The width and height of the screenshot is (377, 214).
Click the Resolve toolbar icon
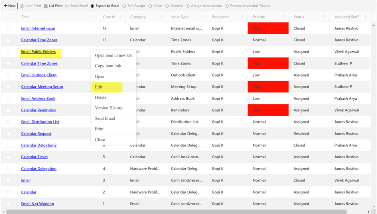pyautogui.click(x=167, y=6)
